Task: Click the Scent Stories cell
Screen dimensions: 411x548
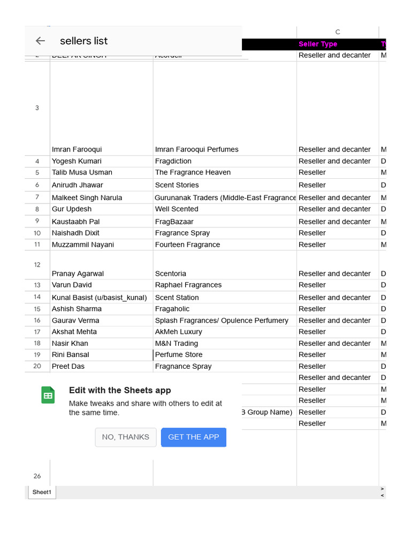Action: (177, 185)
